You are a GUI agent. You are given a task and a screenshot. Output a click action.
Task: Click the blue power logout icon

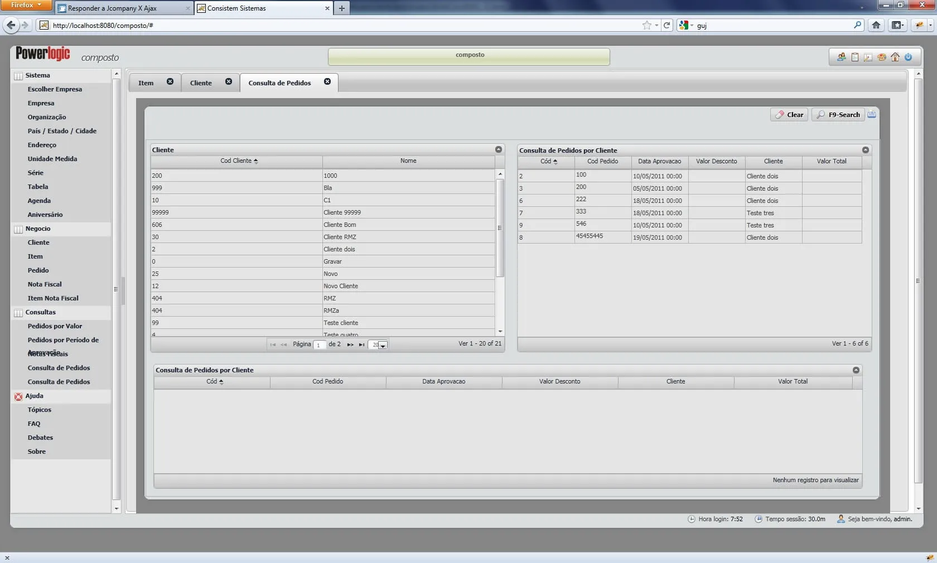coord(908,57)
